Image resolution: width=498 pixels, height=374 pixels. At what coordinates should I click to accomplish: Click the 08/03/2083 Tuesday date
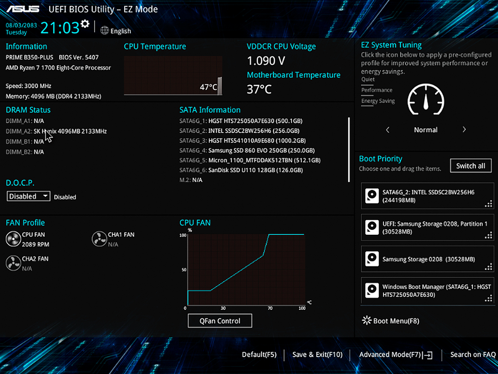click(x=21, y=29)
